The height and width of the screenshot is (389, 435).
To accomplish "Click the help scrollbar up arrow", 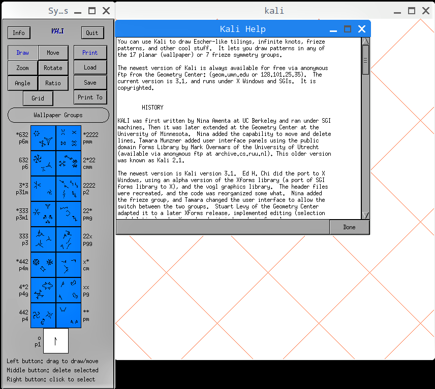I will (366, 41).
